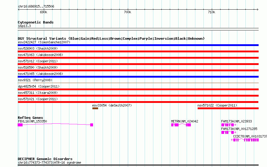Open the FAM173A|NM_001271285 label
The width and height of the screenshot is (267, 167).
tap(239, 129)
